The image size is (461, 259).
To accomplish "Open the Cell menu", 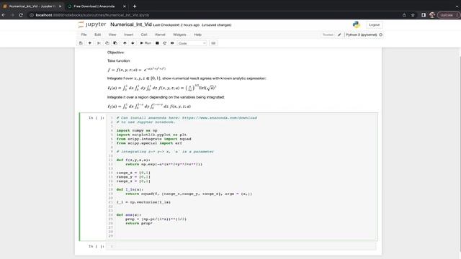I will [x=144, y=35].
